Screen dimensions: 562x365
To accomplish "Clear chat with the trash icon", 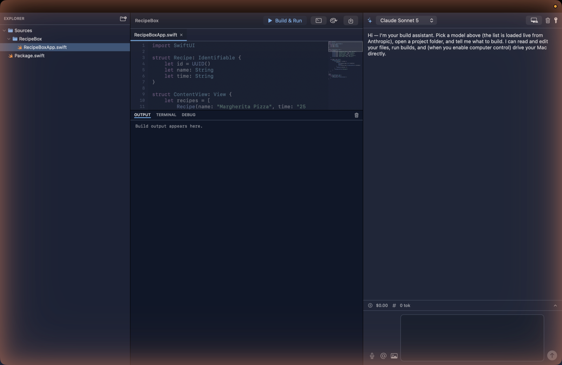I will [x=548, y=20].
